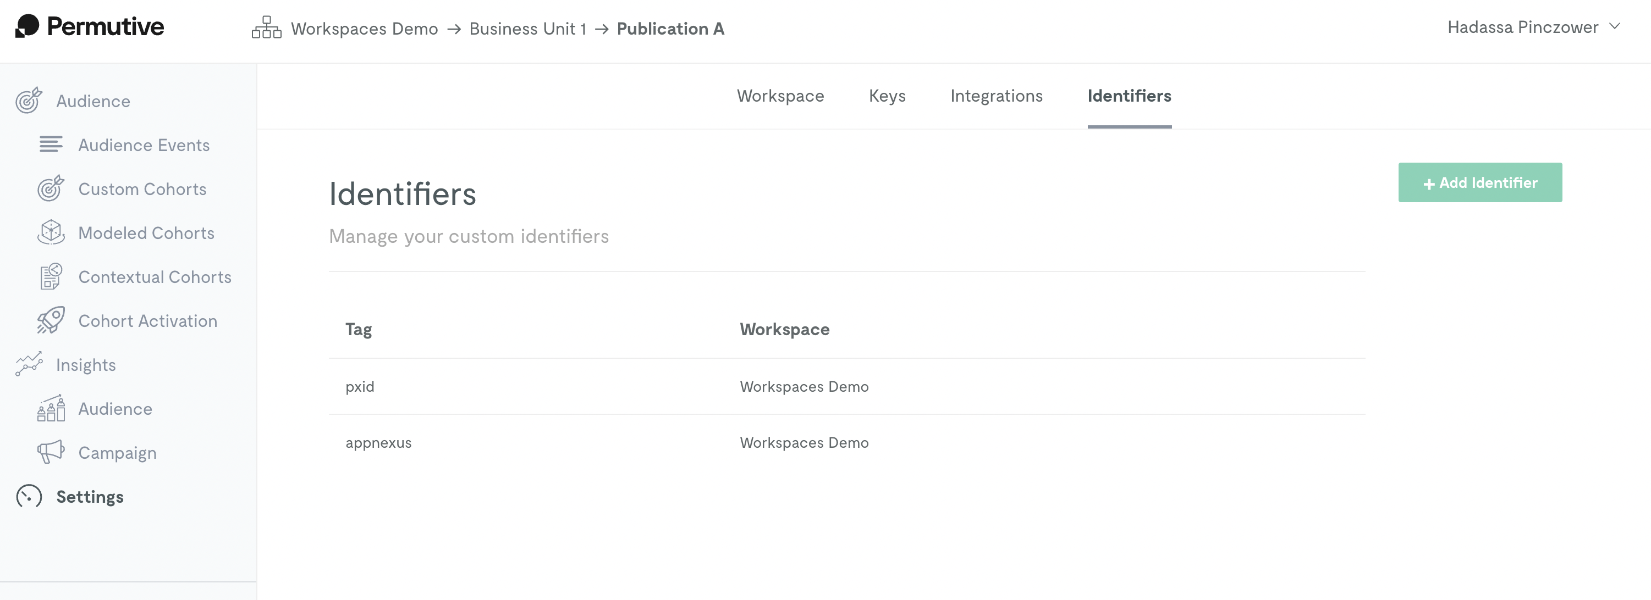Click the Permutive logo icon
The height and width of the screenshot is (600, 1651).
[x=27, y=26]
